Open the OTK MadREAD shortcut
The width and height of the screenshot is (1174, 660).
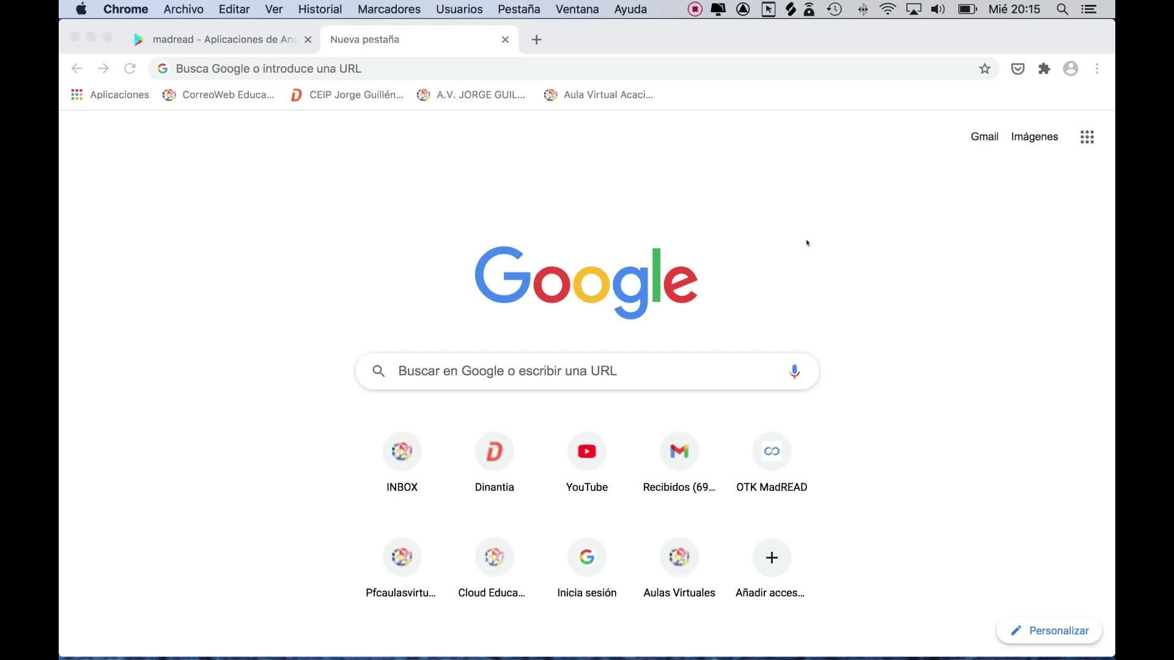click(771, 452)
